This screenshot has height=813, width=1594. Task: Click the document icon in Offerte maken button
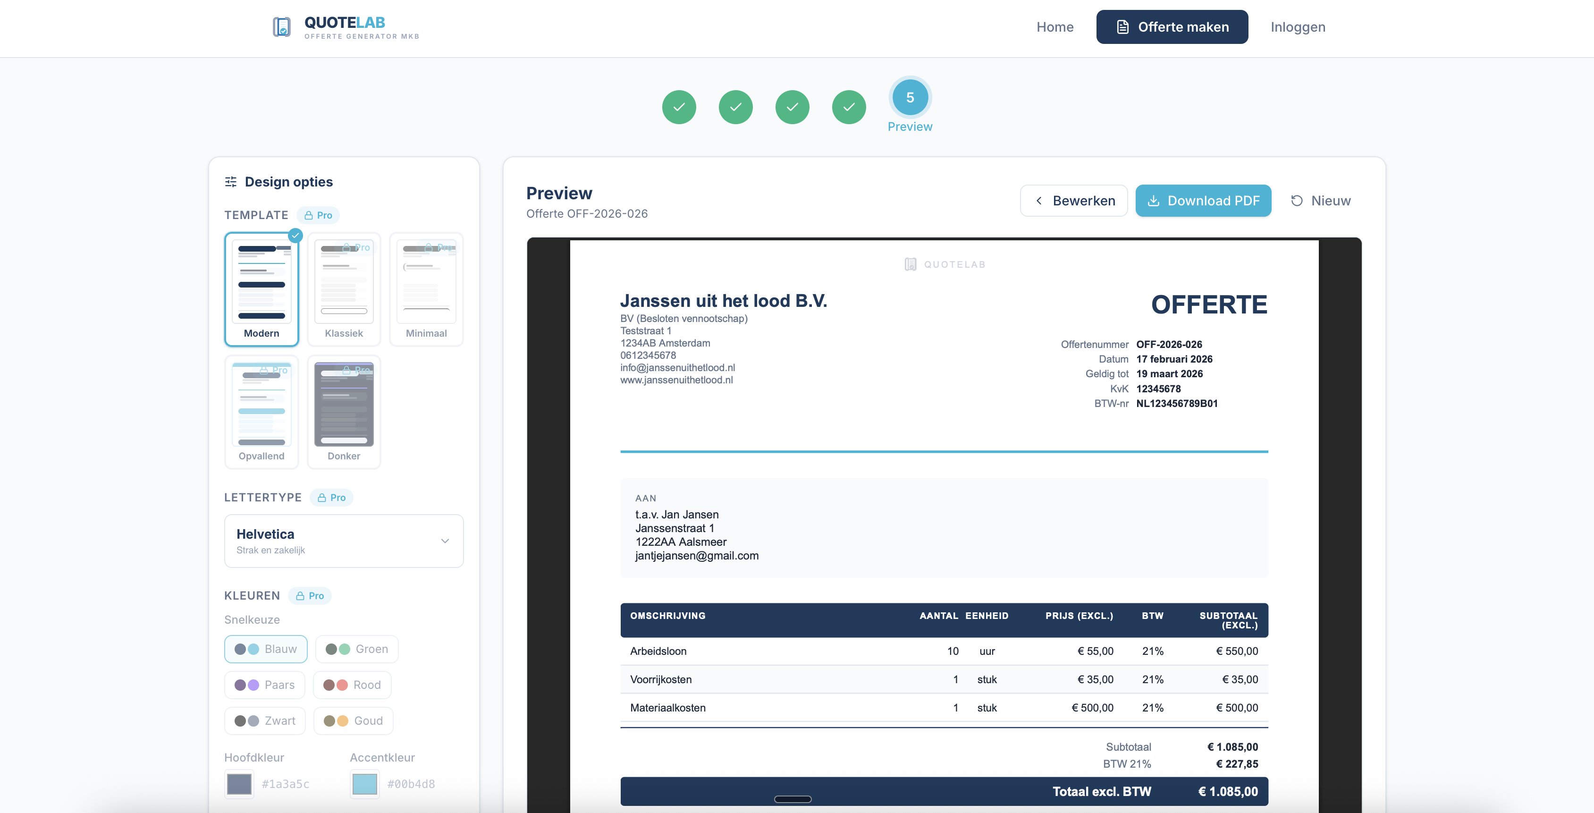[x=1122, y=26]
